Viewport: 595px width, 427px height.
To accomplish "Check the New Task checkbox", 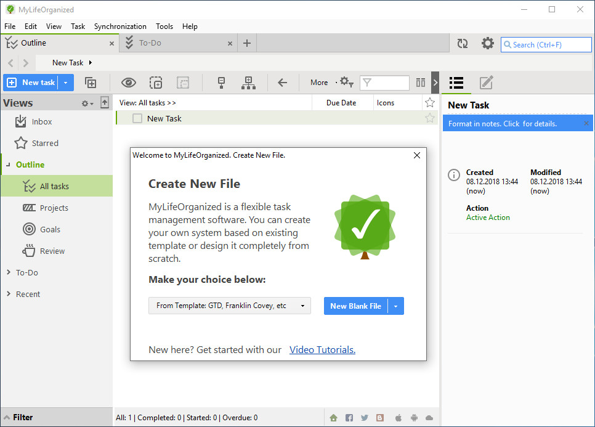I will pos(137,118).
